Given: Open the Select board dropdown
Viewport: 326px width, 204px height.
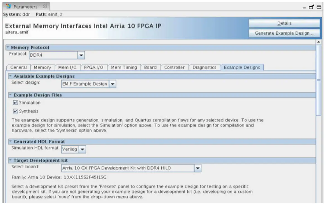Looking at the screenshot, I should pyautogui.click(x=198, y=168).
